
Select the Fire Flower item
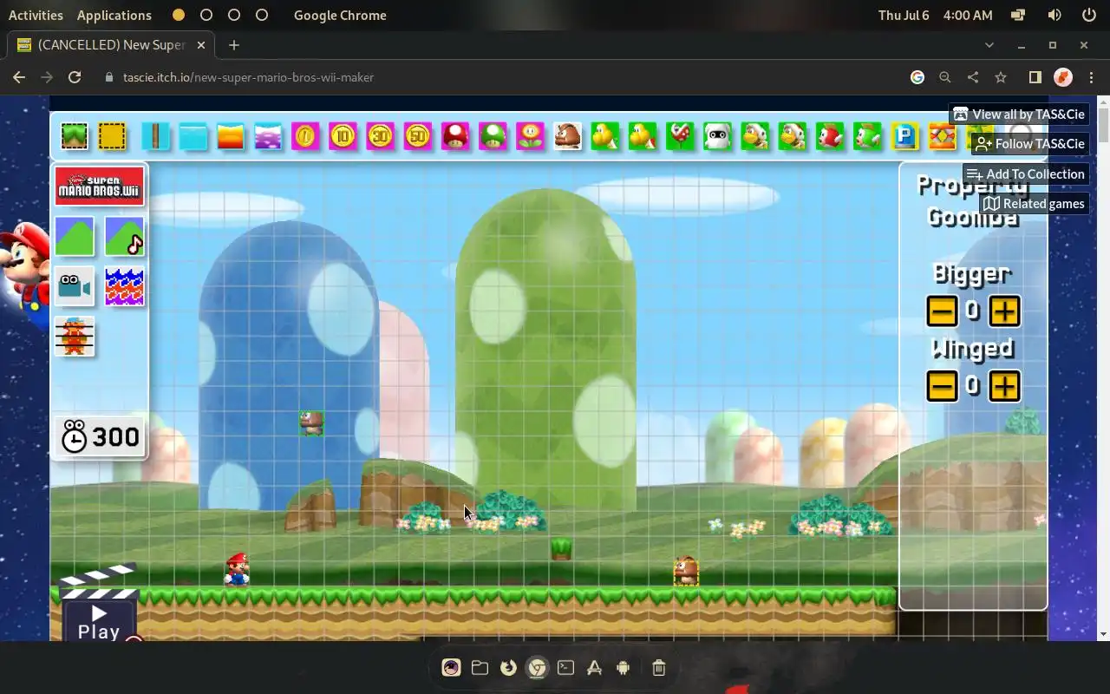click(530, 136)
